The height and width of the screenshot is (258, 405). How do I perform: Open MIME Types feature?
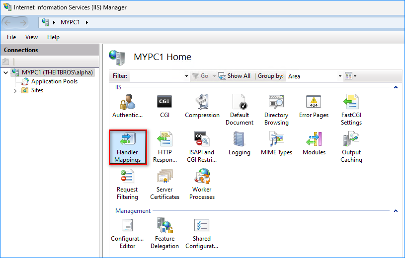276,143
